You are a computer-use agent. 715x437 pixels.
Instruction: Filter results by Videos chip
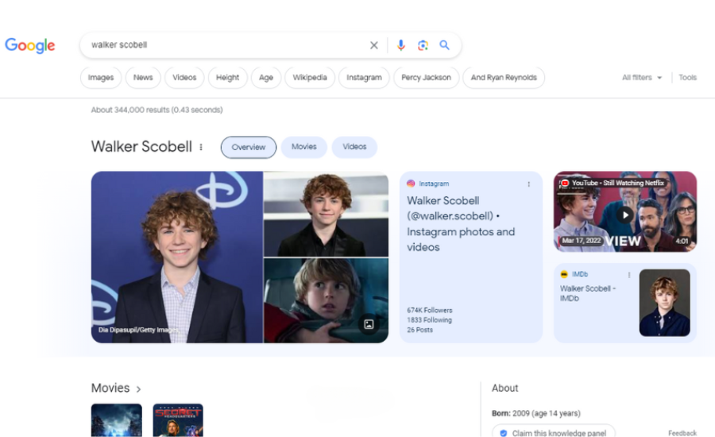(x=184, y=78)
